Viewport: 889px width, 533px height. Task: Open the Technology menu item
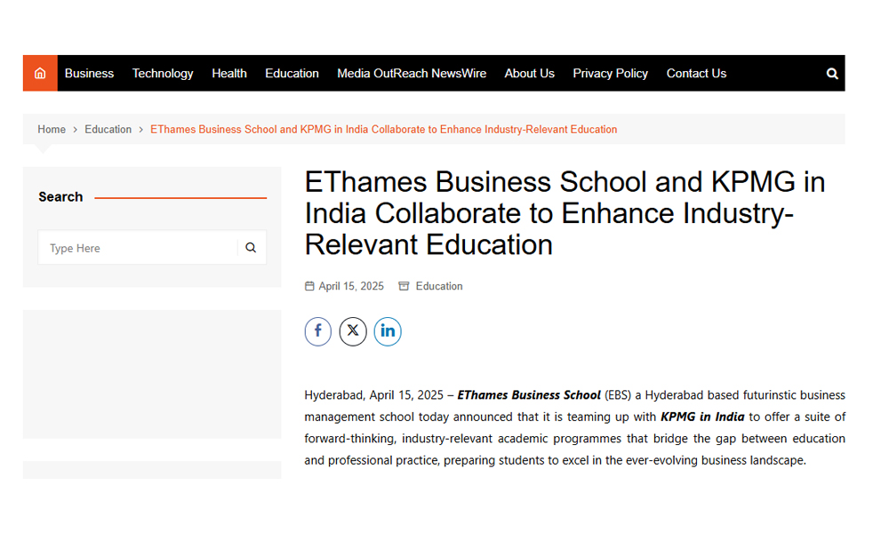click(x=163, y=74)
